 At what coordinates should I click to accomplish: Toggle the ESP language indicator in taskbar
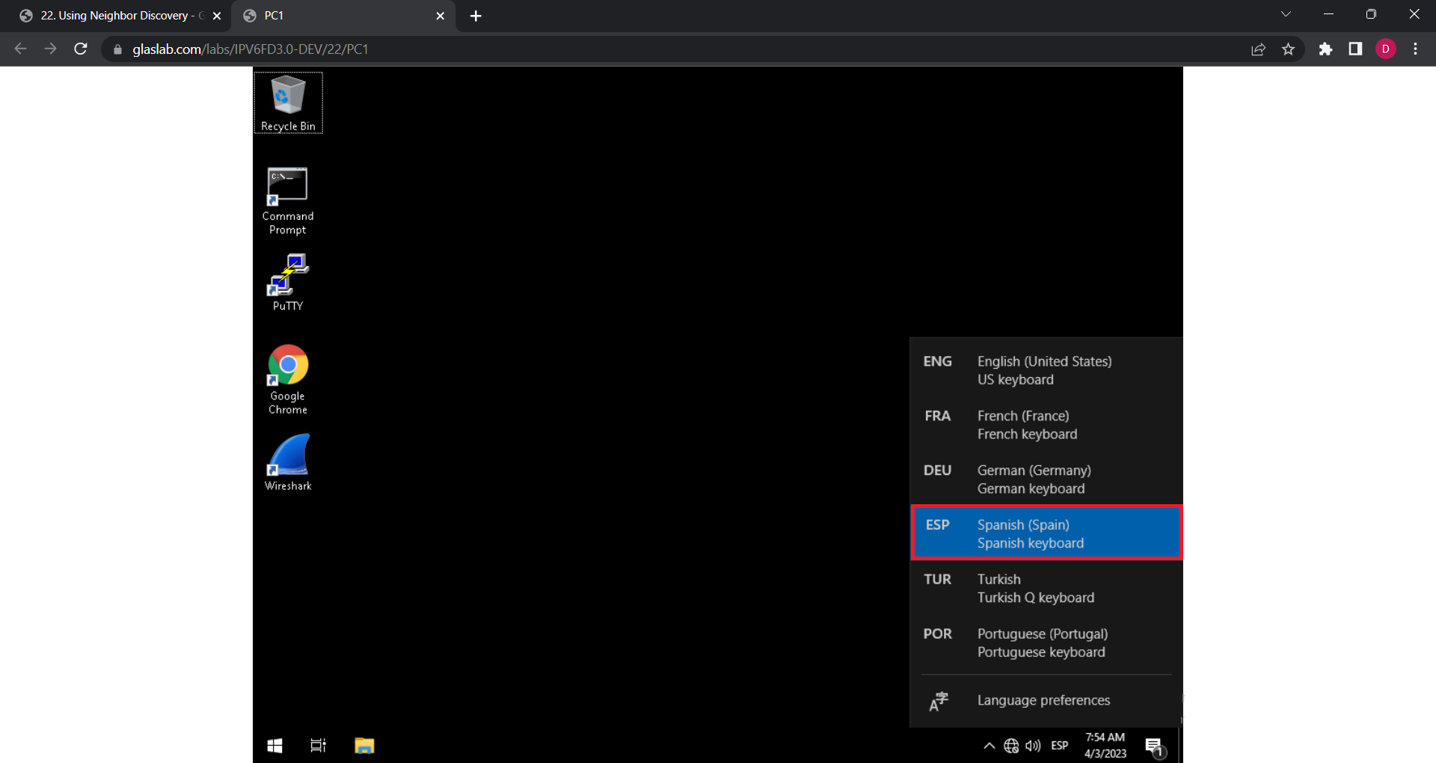click(1059, 746)
